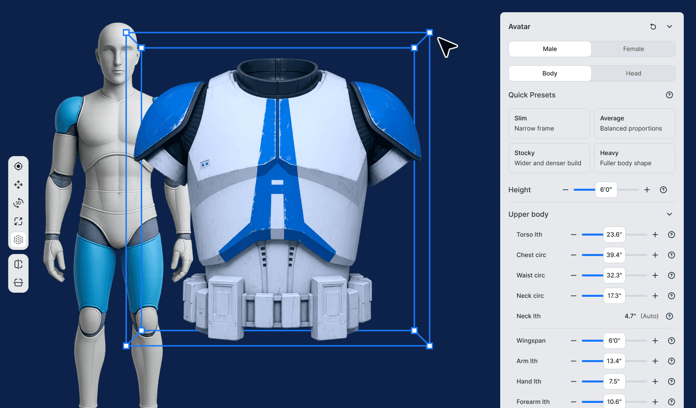
Task: Decrease Chest circ value
Action: pyautogui.click(x=574, y=255)
